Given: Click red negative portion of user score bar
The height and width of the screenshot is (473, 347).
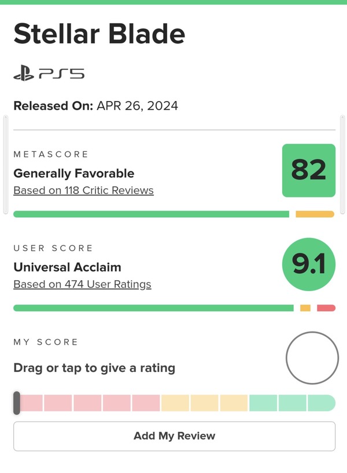Looking at the screenshot, I should [326, 308].
